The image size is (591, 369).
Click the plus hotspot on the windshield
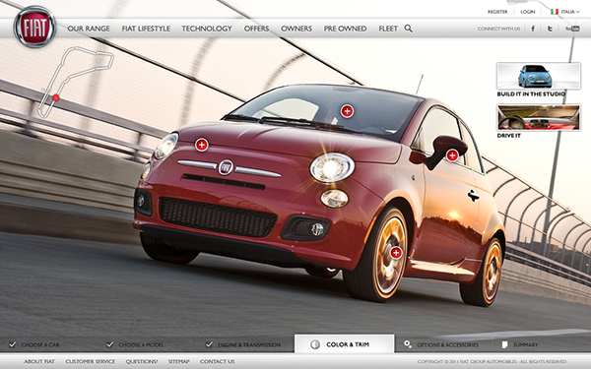(x=347, y=111)
